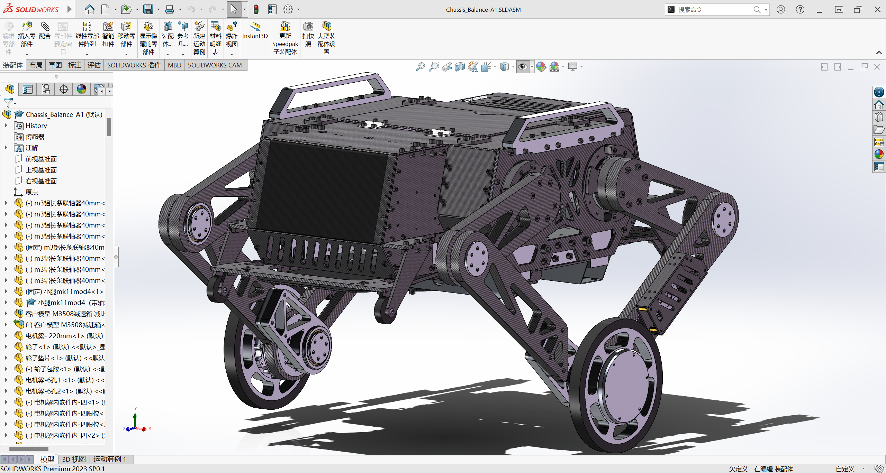This screenshot has height=473, width=886.
Task: Expand the 注解 annotations node
Action: tap(6, 148)
